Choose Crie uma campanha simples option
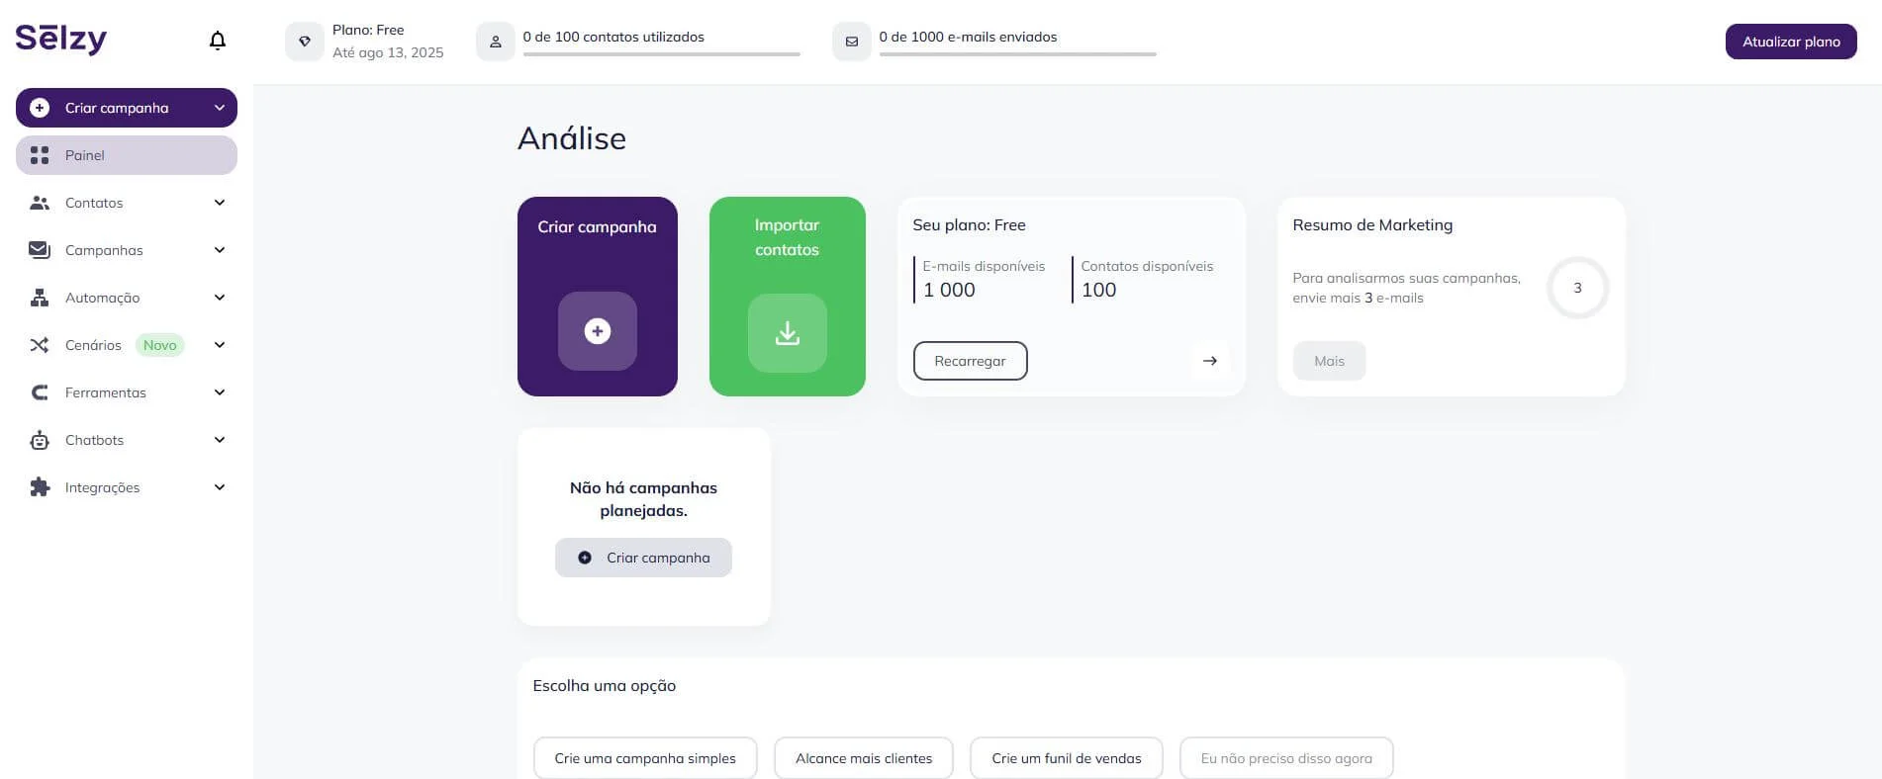 coord(645,758)
